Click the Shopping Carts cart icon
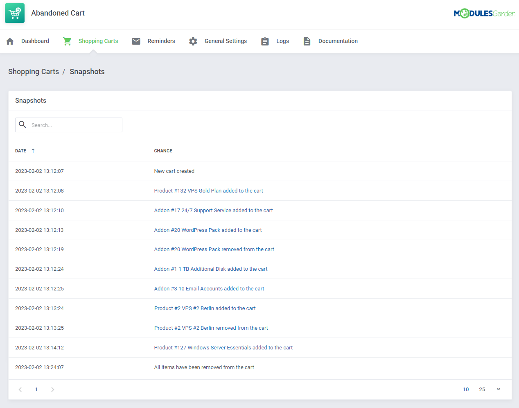 (x=67, y=41)
